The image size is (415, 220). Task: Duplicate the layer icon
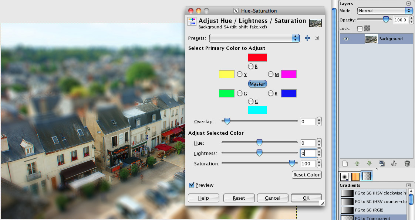click(x=382, y=164)
